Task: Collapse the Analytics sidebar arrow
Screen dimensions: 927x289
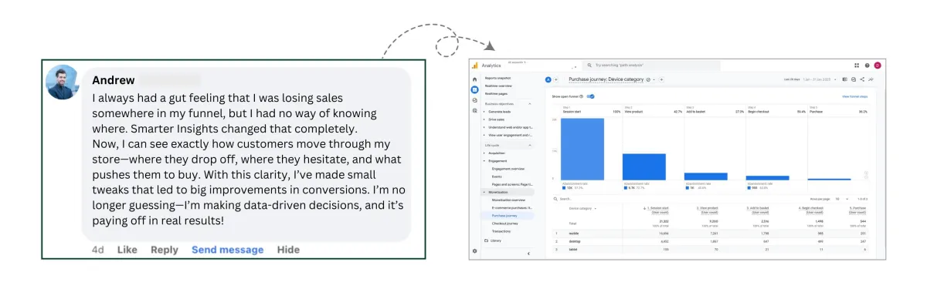Action: [x=528, y=254]
